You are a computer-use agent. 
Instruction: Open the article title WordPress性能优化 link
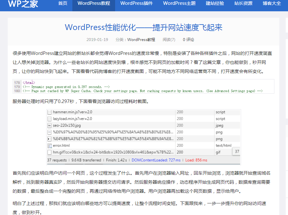click(144, 27)
